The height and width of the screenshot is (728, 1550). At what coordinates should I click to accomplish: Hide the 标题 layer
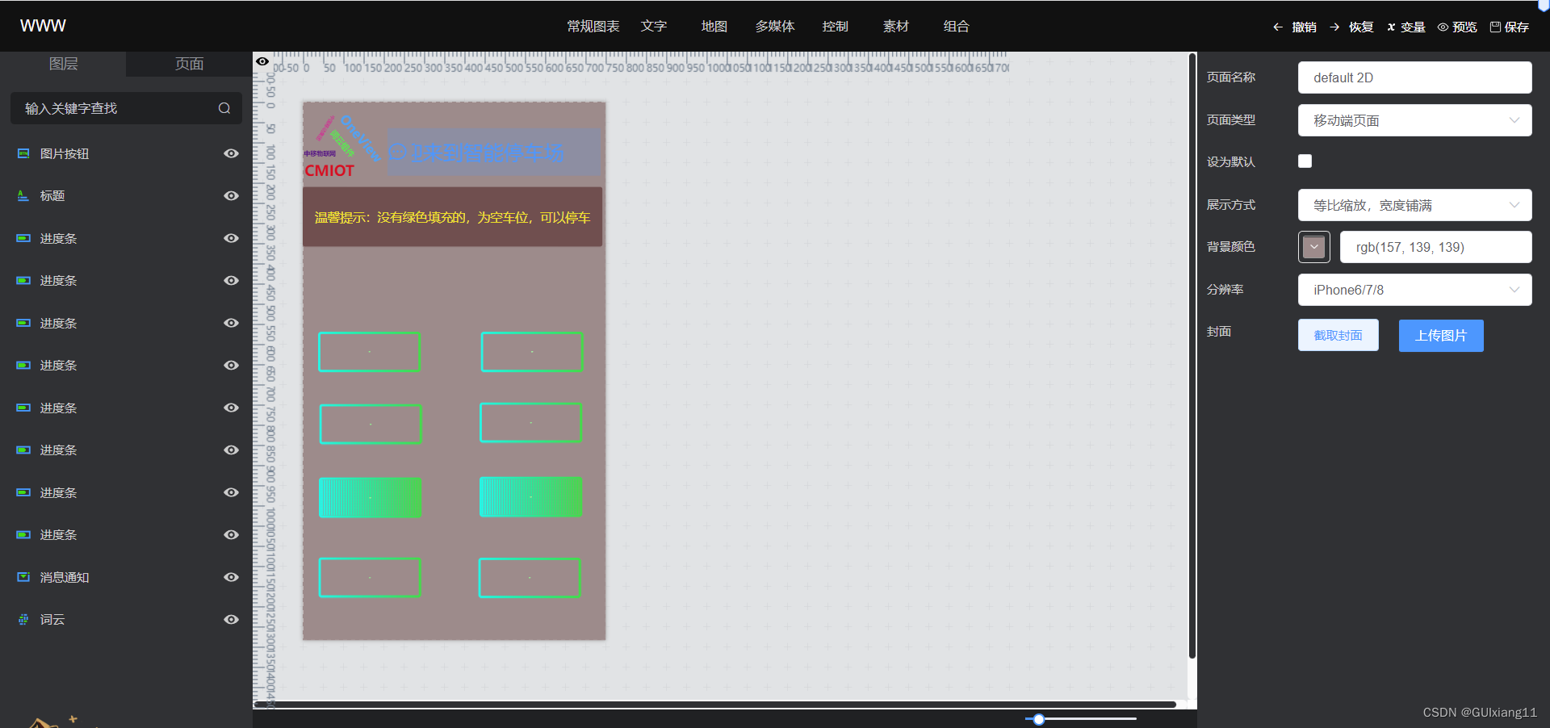tap(231, 195)
